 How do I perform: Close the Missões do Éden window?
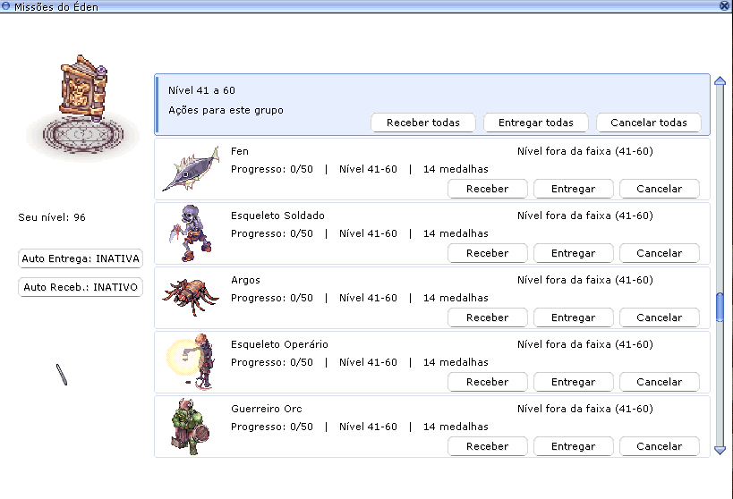click(x=725, y=5)
